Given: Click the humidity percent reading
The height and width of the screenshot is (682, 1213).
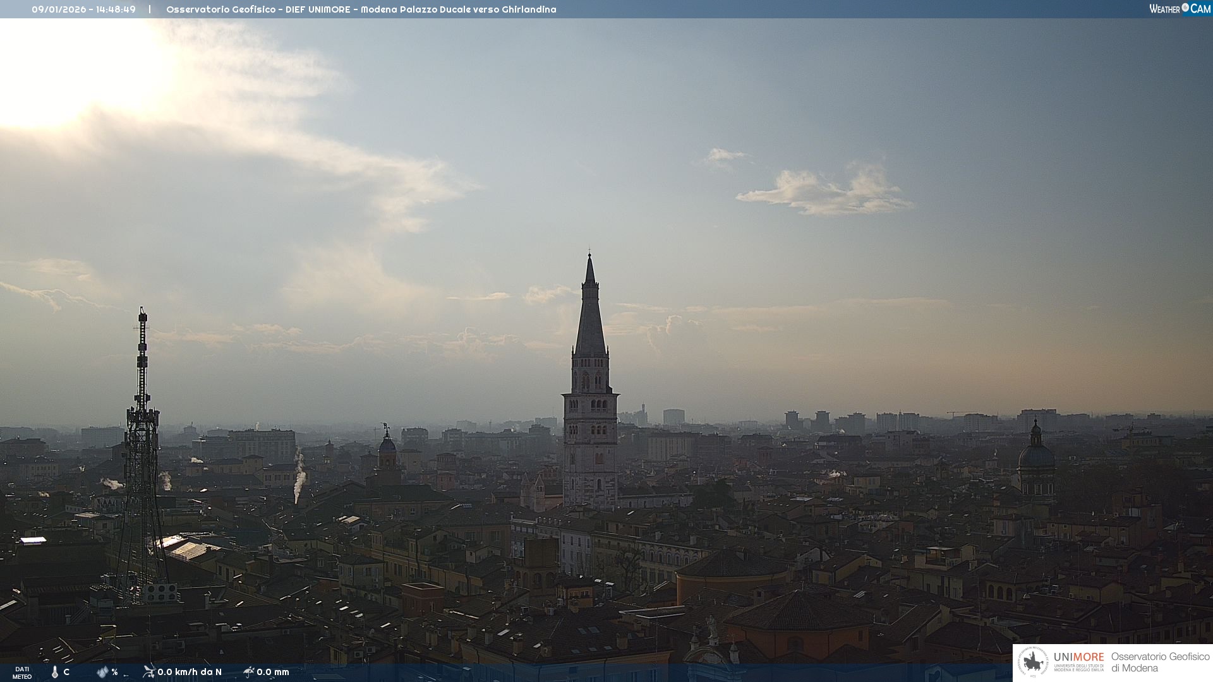Looking at the screenshot, I should [114, 672].
